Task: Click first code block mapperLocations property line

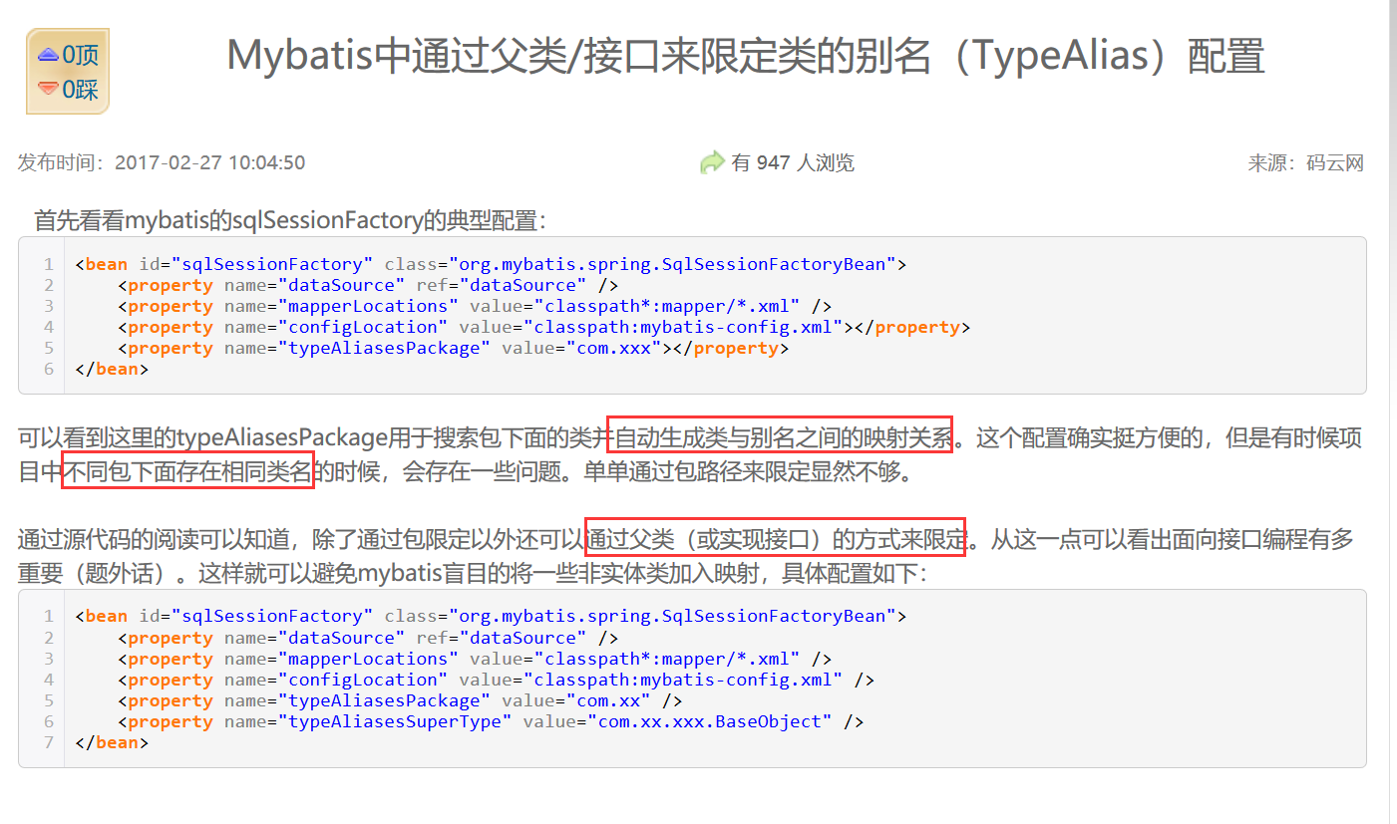Action: 475,306
